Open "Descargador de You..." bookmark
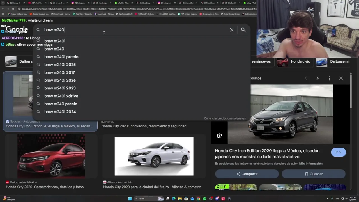 (209, 14)
